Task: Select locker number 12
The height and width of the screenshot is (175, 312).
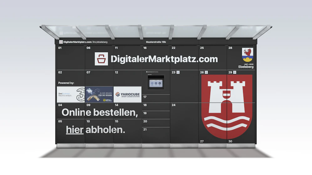Action: pyautogui.click(x=117, y=72)
